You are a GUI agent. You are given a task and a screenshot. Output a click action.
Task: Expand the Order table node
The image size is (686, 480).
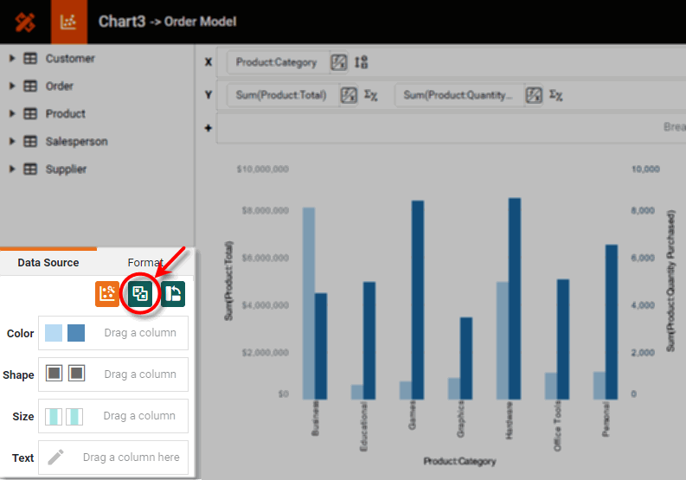12,86
